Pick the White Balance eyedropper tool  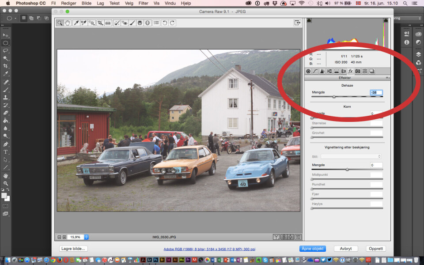tap(76, 23)
